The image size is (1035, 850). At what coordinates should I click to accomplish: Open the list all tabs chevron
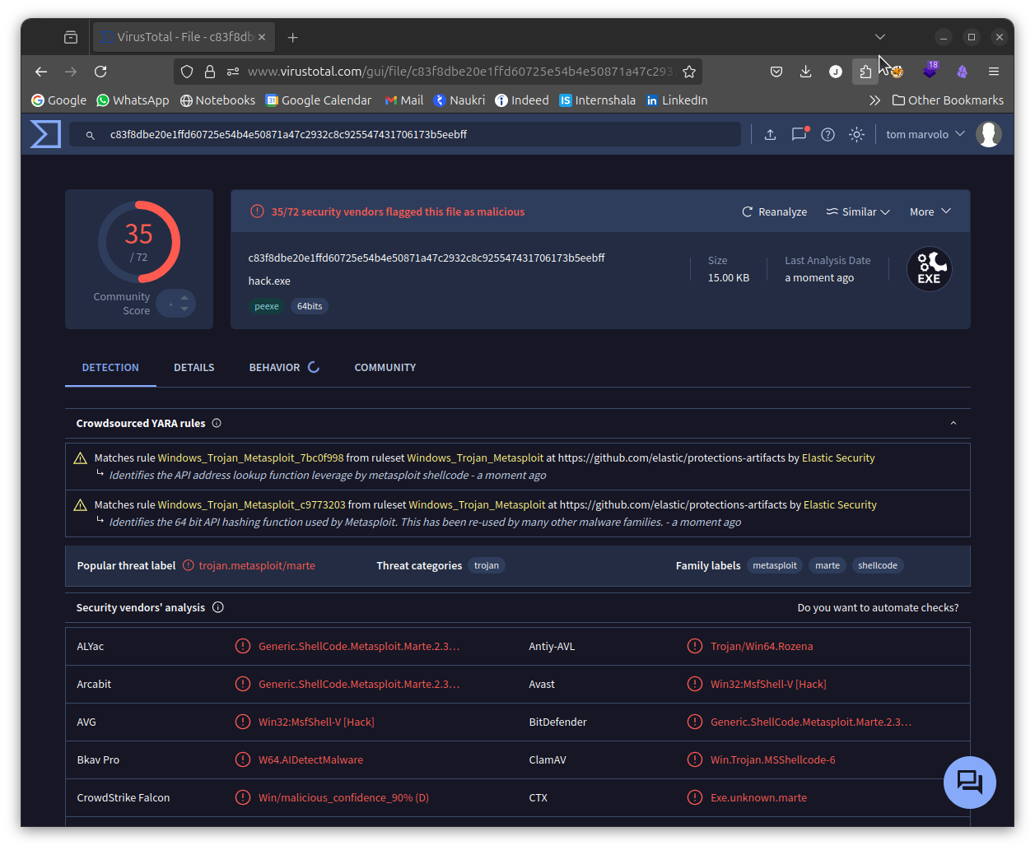(x=880, y=37)
